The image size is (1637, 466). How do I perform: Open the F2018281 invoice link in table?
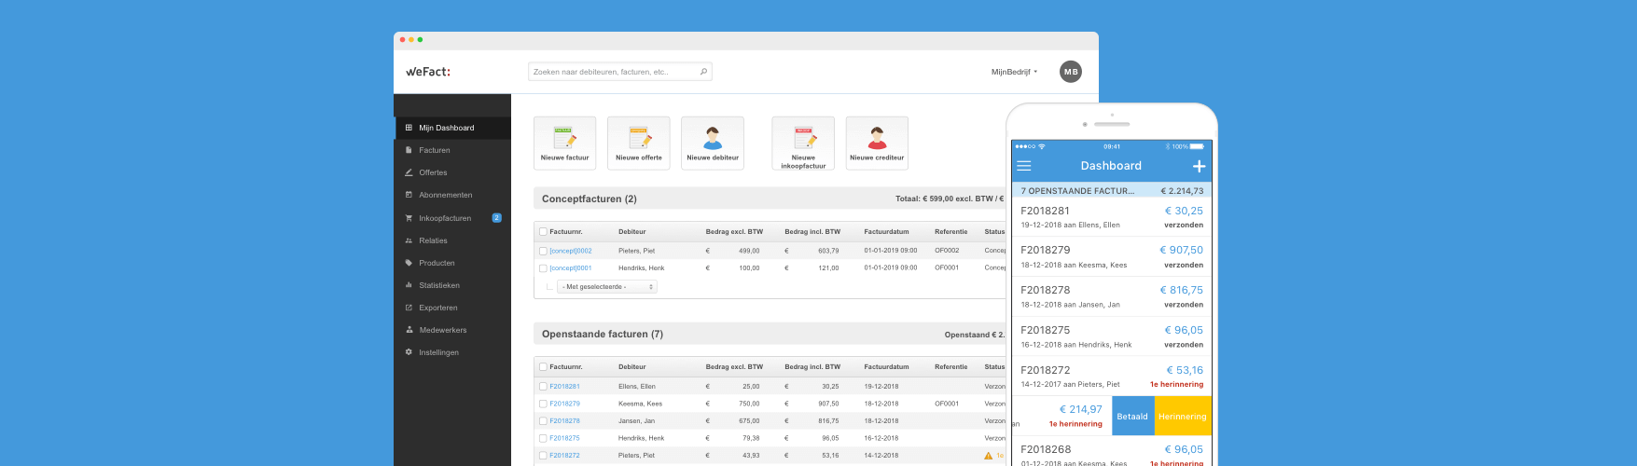point(564,386)
